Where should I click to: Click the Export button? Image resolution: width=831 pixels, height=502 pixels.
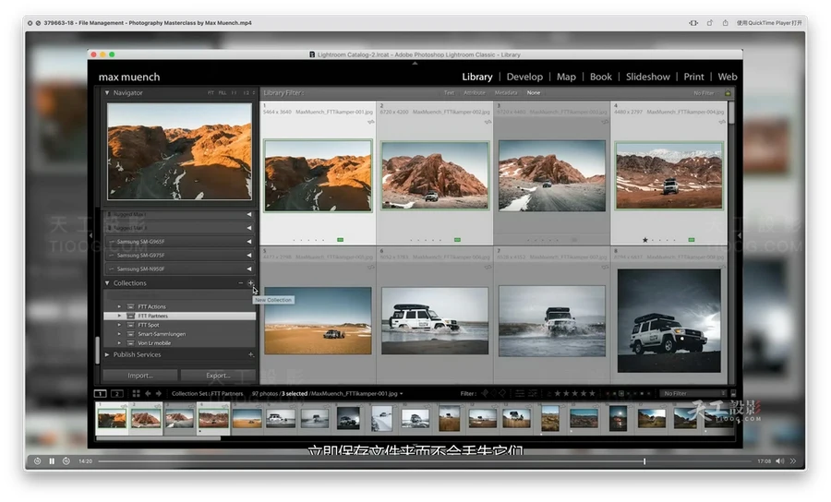coord(218,376)
